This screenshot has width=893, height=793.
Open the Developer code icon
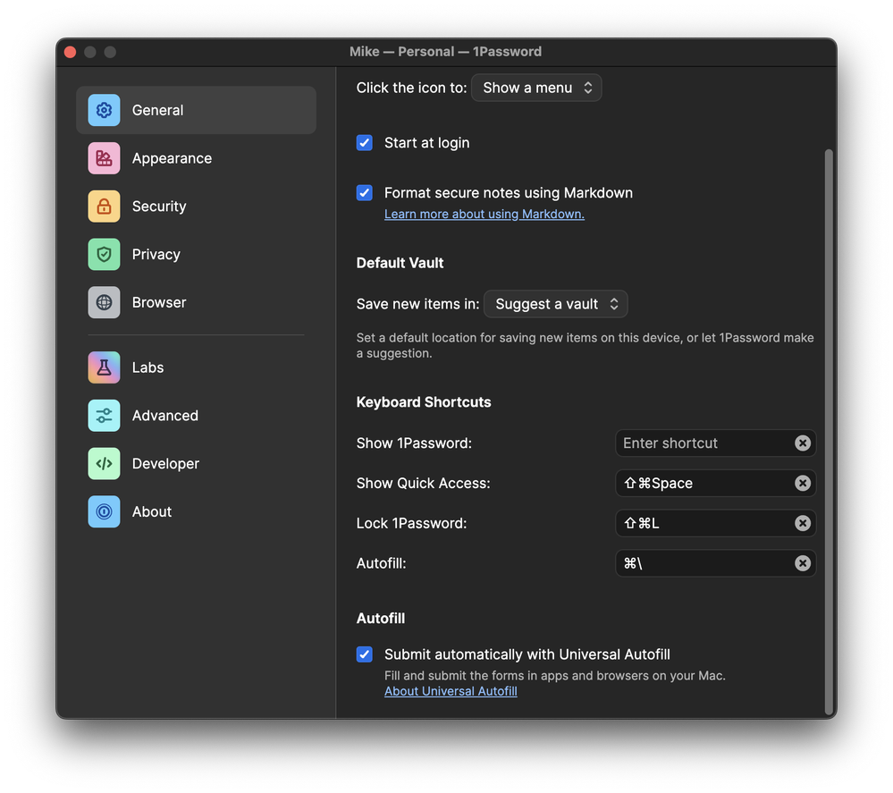(104, 464)
